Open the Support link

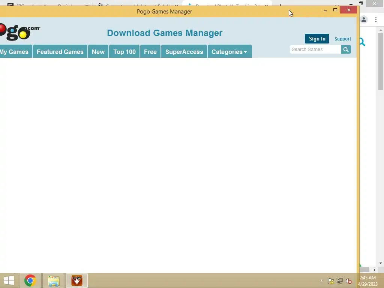343,39
